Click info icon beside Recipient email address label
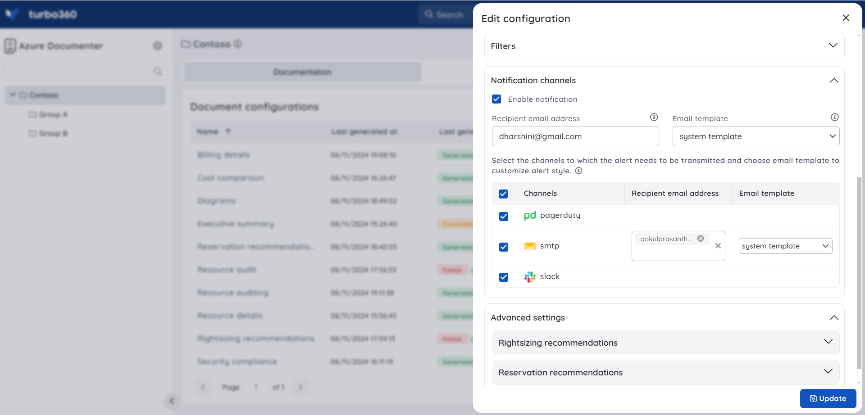Viewport: 865px width, 415px height. click(x=654, y=117)
